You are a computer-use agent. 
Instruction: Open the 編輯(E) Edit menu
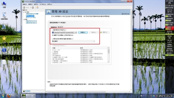click(x=30, y=4)
